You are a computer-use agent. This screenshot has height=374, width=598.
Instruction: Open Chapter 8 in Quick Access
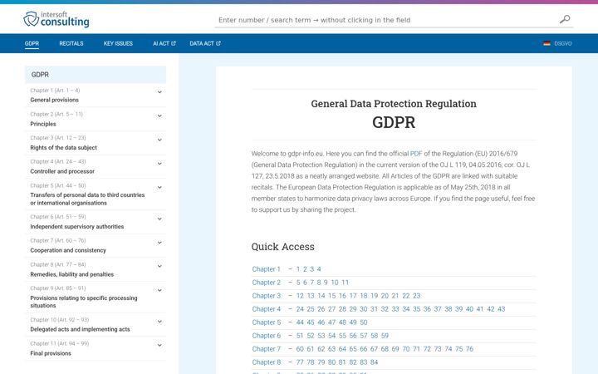(x=267, y=362)
